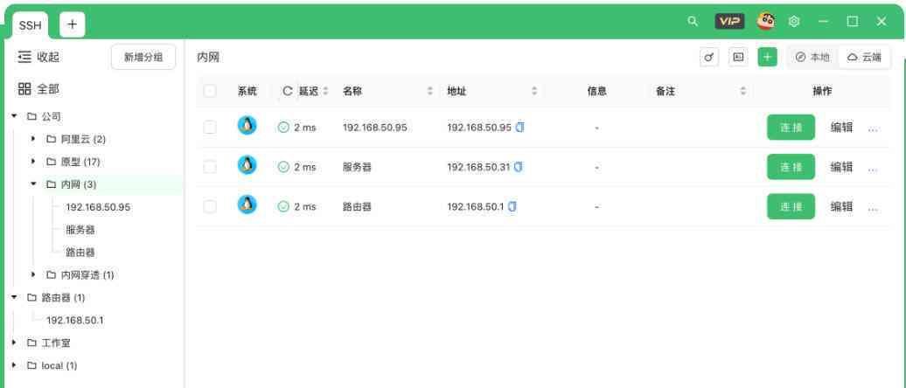Click refresh latency icon in header
The width and height of the screenshot is (906, 388).
(x=287, y=91)
